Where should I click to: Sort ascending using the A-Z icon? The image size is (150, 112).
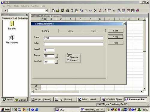pyautogui.click(x=100, y=10)
